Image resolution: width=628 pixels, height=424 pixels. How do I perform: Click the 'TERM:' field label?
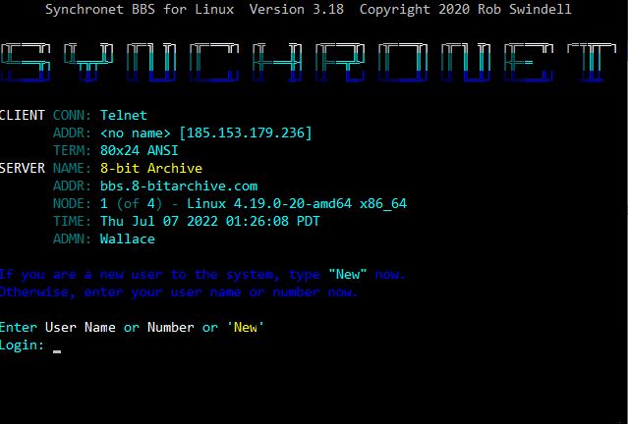click(x=72, y=150)
